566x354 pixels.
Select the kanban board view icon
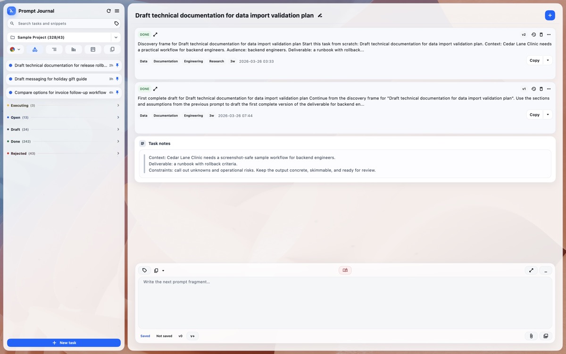[x=93, y=49]
